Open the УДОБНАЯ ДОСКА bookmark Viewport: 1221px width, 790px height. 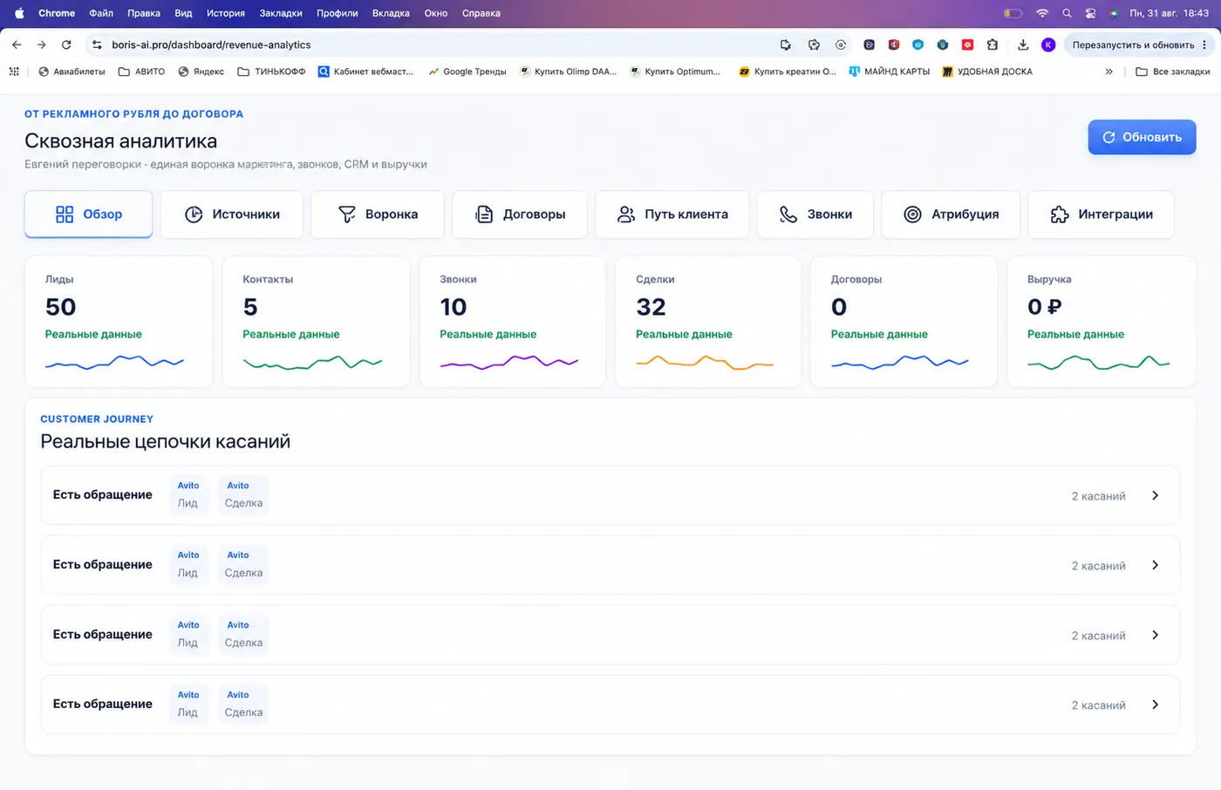[986, 72]
